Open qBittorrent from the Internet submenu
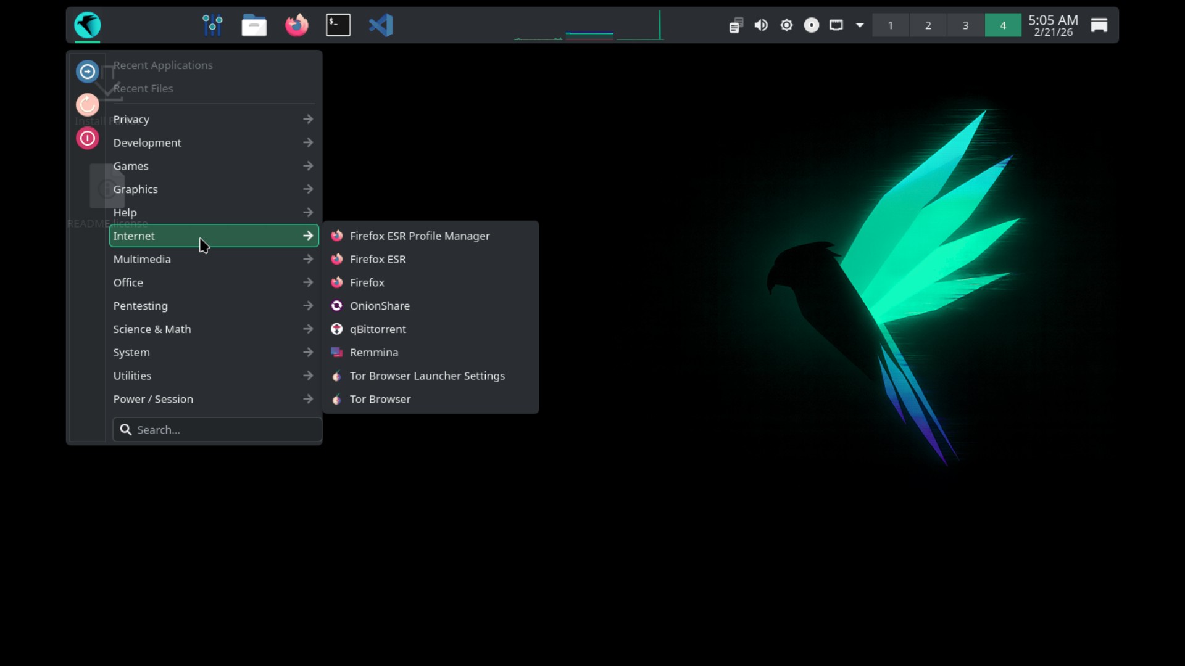This screenshot has height=666, width=1185. coord(378,329)
